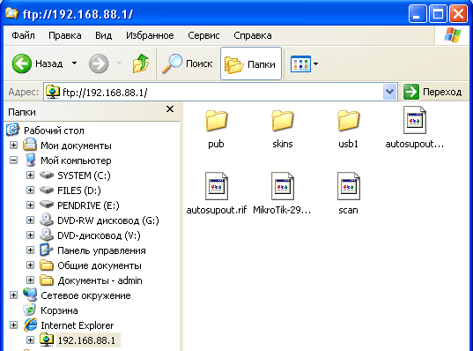Image resolution: width=473 pixels, height=351 pixels.
Task: Expand the 192.168.88.1 tree node
Action: click(x=30, y=340)
